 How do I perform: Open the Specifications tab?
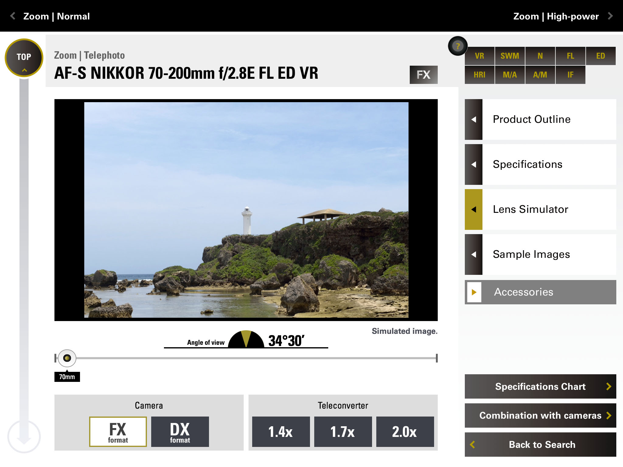tap(541, 164)
